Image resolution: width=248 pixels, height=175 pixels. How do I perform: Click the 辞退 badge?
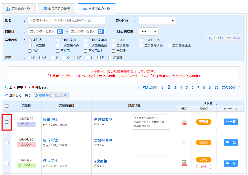[x=204, y=167]
